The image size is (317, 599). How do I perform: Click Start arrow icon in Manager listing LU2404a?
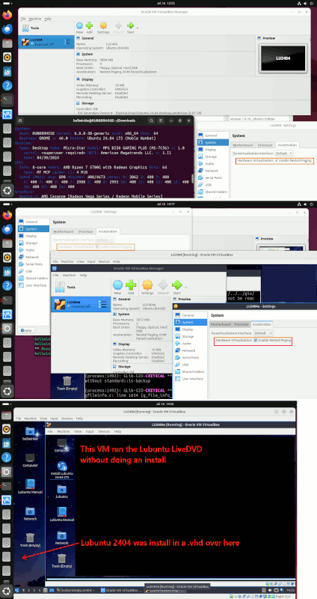(x=176, y=287)
